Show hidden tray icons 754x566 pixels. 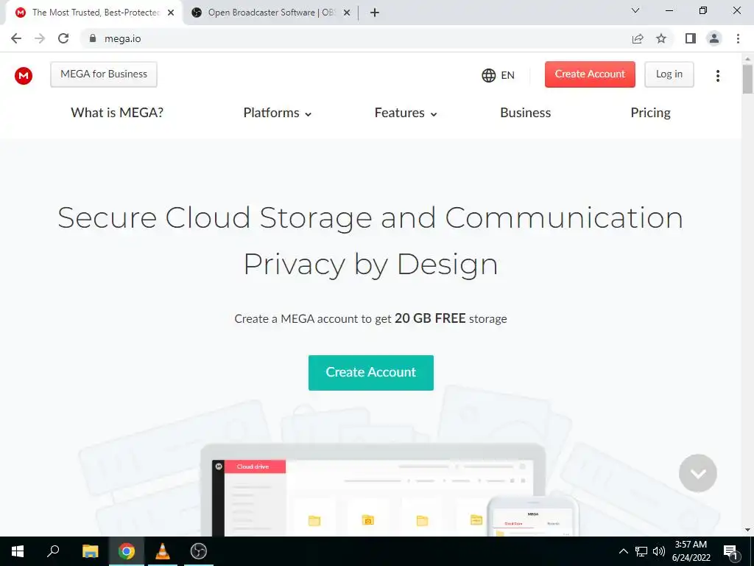pyautogui.click(x=623, y=551)
